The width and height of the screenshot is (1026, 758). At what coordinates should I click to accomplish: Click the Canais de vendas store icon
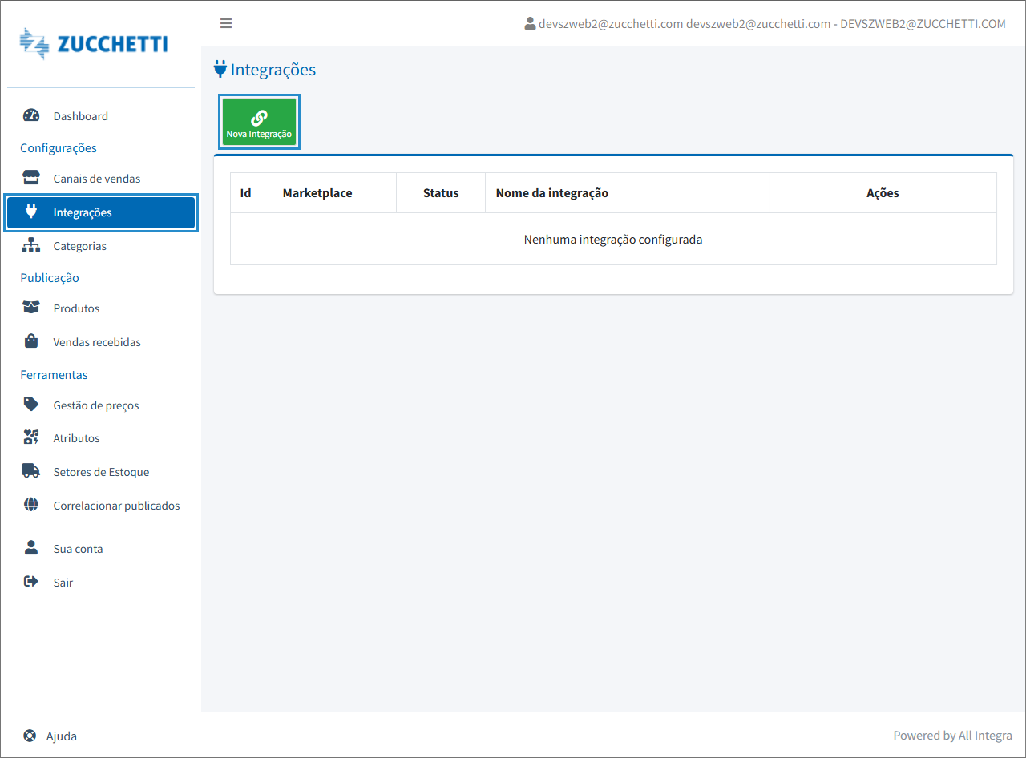click(x=31, y=178)
